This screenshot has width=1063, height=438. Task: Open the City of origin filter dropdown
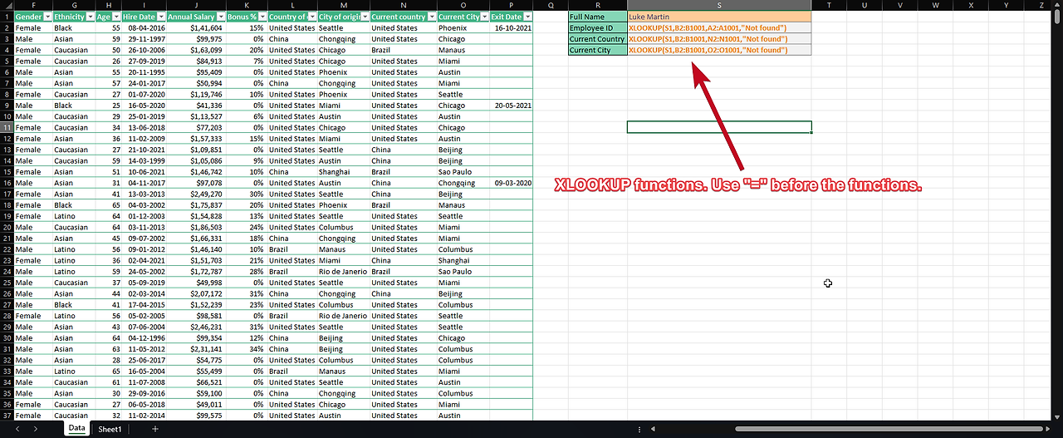[365, 17]
